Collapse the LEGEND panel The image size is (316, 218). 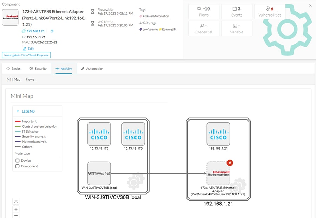19,110
